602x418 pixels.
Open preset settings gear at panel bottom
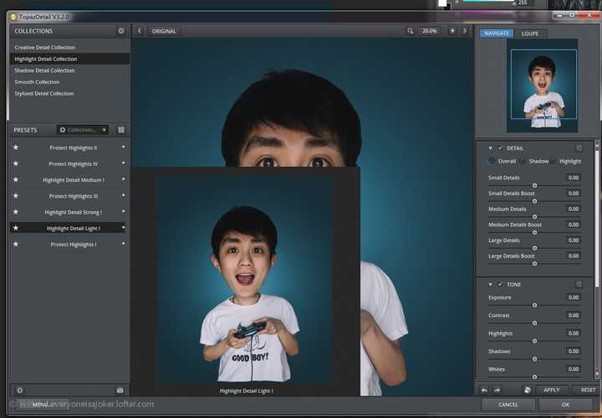click(x=19, y=390)
